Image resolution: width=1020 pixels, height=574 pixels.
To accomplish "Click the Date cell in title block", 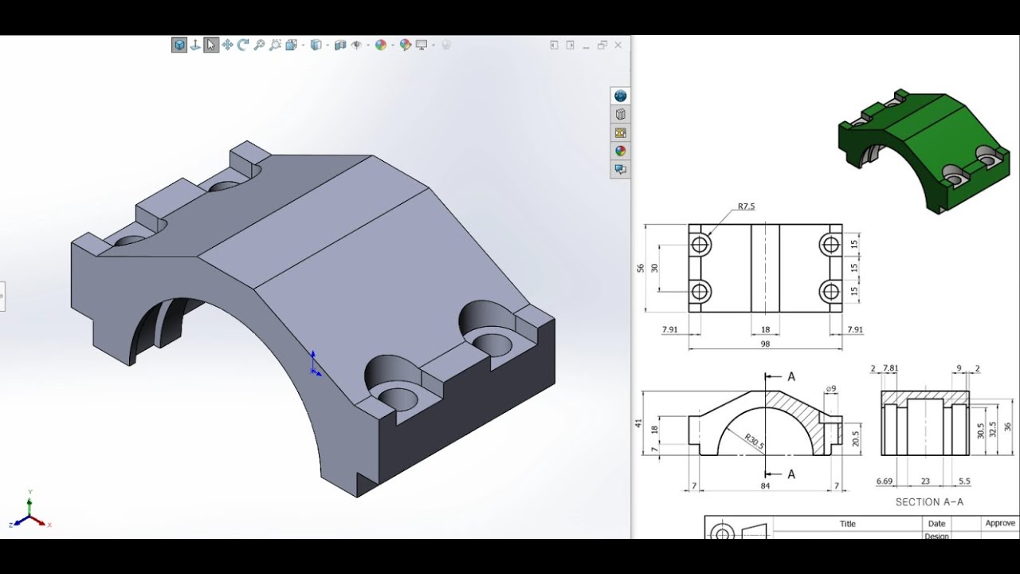I will (x=937, y=524).
